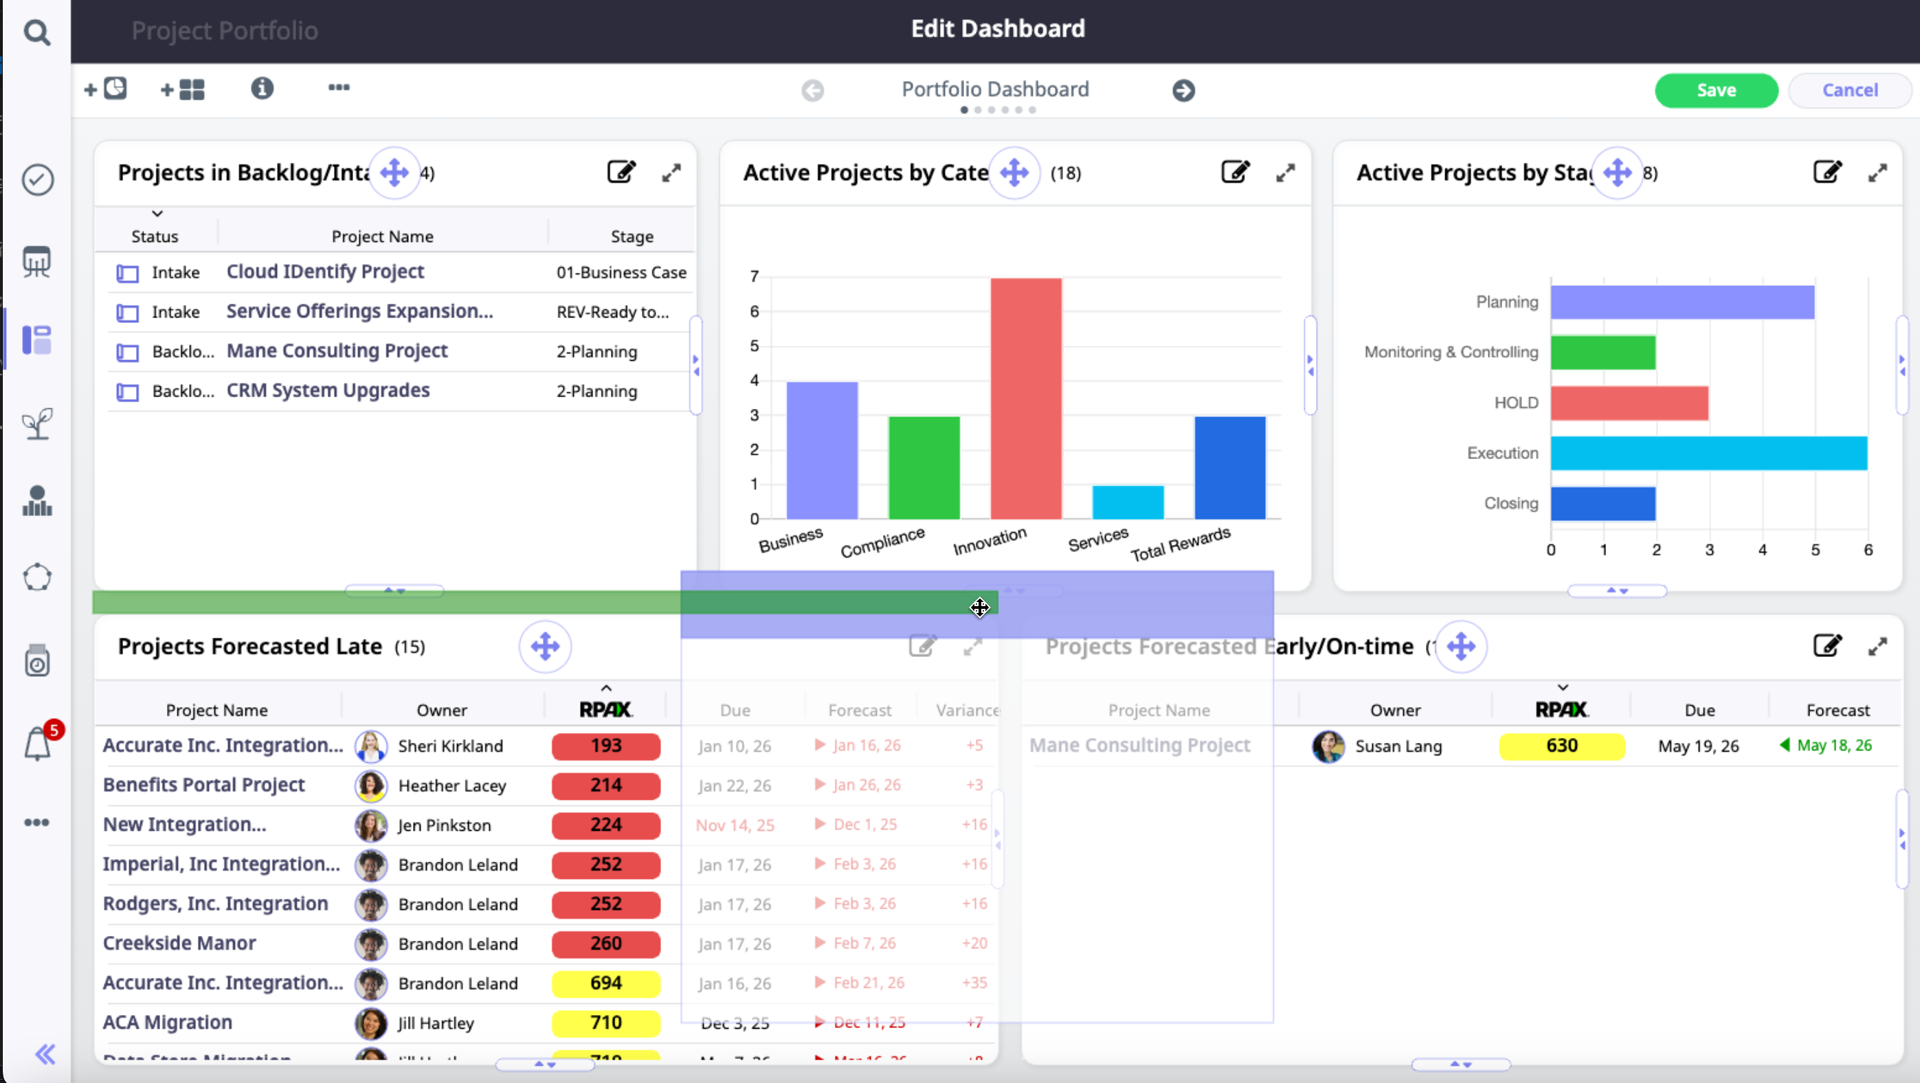Click the add dashboard grid icon

point(183,89)
